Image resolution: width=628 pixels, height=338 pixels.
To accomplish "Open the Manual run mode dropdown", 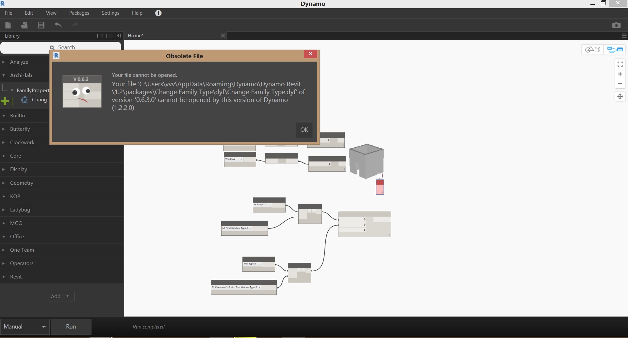I will [x=25, y=327].
